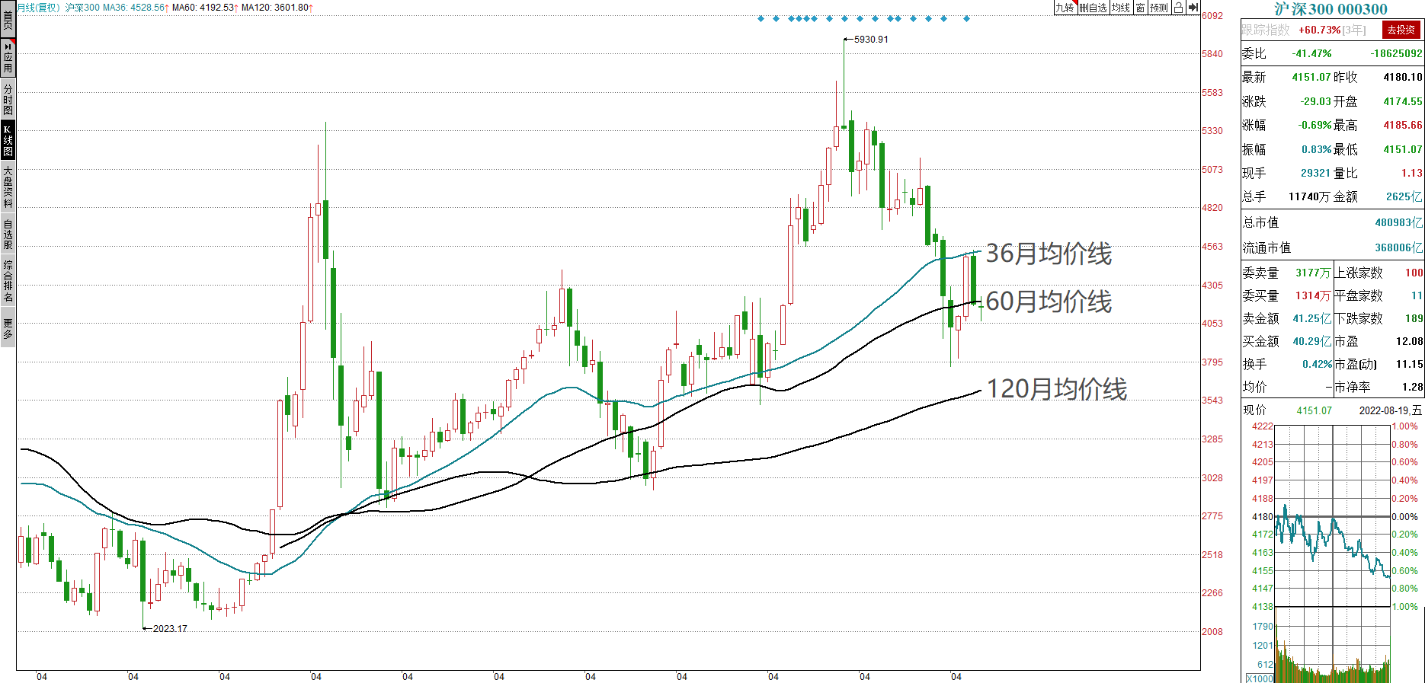The height and width of the screenshot is (683, 1425).
Task: Click the 沪深300 000300 title link
Action: (1331, 9)
